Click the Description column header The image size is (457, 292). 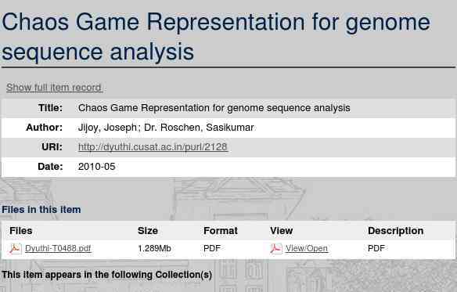click(395, 231)
